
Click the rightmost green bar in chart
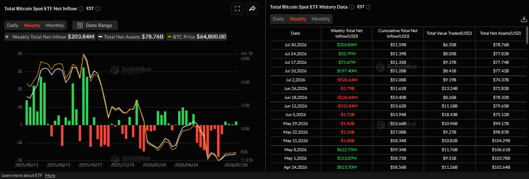[x=236, y=123]
